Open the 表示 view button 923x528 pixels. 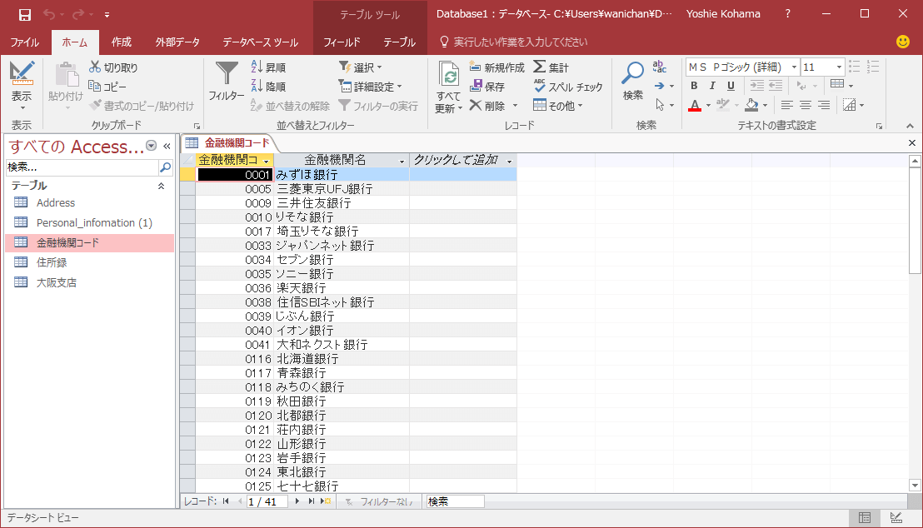tap(22, 85)
